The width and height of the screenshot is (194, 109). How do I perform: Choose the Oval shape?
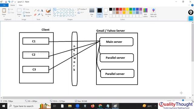[x=61, y=9]
